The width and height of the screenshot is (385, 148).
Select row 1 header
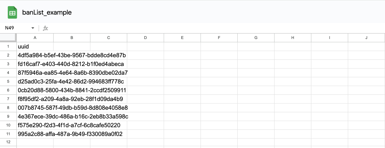[x=8, y=46]
